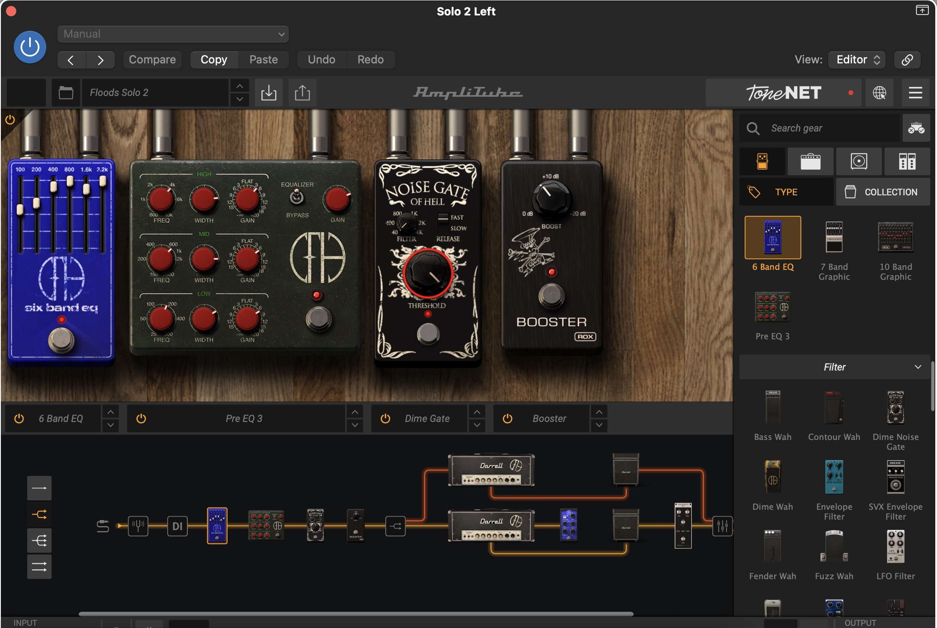Image resolution: width=937 pixels, height=628 pixels.
Task: Toggle Pre EQ 3 slot power
Action: coord(141,419)
